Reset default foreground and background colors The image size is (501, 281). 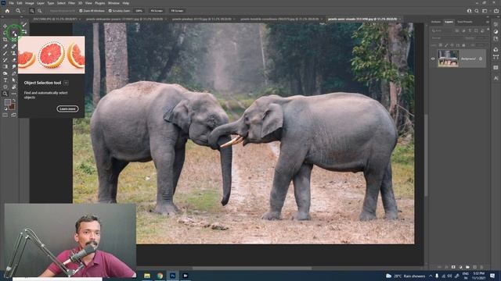(x=5, y=108)
